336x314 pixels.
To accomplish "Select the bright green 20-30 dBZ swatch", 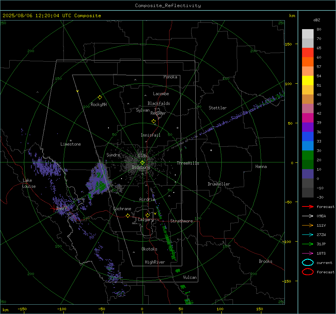I will click(308, 155).
